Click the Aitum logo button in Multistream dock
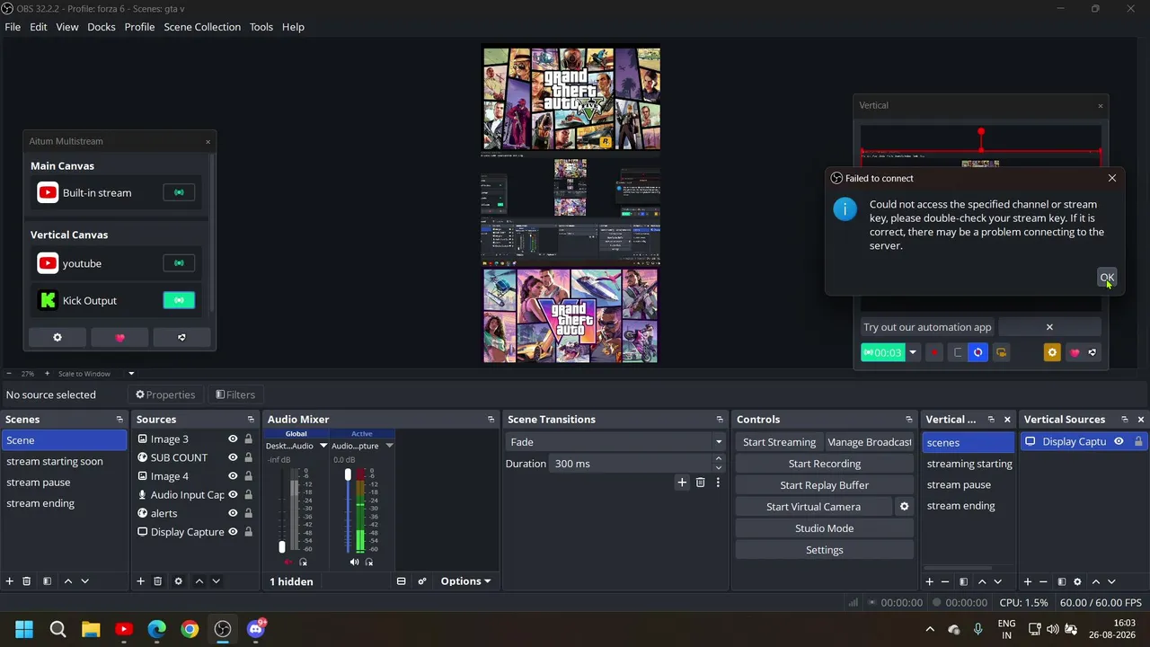The width and height of the screenshot is (1150, 647). point(181,337)
